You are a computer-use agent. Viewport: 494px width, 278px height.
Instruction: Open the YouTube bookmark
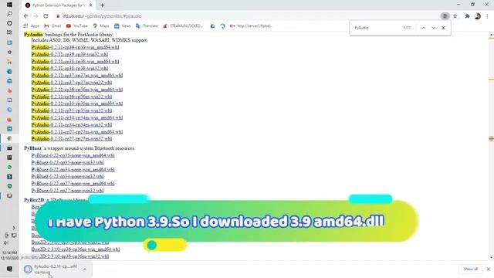(x=77, y=25)
